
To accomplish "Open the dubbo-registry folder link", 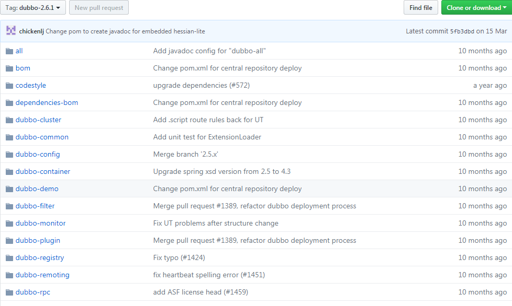I will pyautogui.click(x=40, y=258).
